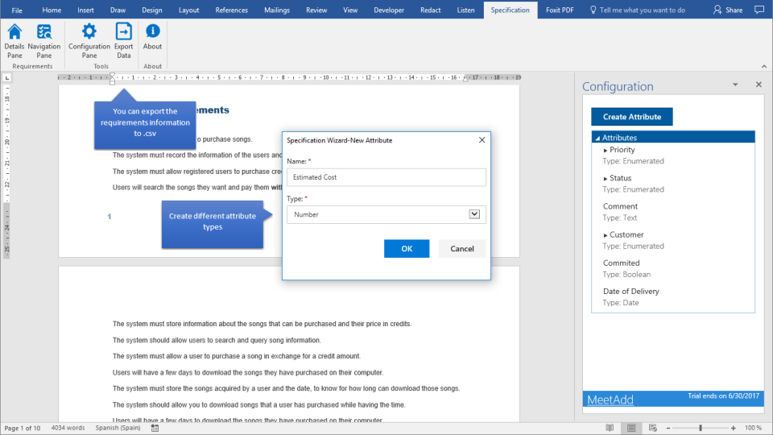Click the zoom in plus button
Viewport: 773px width, 435px height.
(734, 428)
